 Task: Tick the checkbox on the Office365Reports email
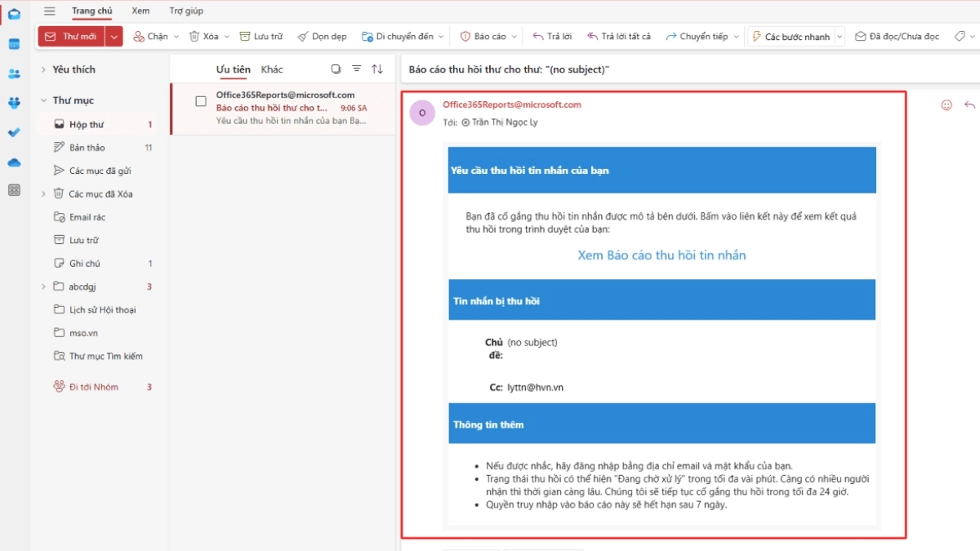[x=200, y=102]
